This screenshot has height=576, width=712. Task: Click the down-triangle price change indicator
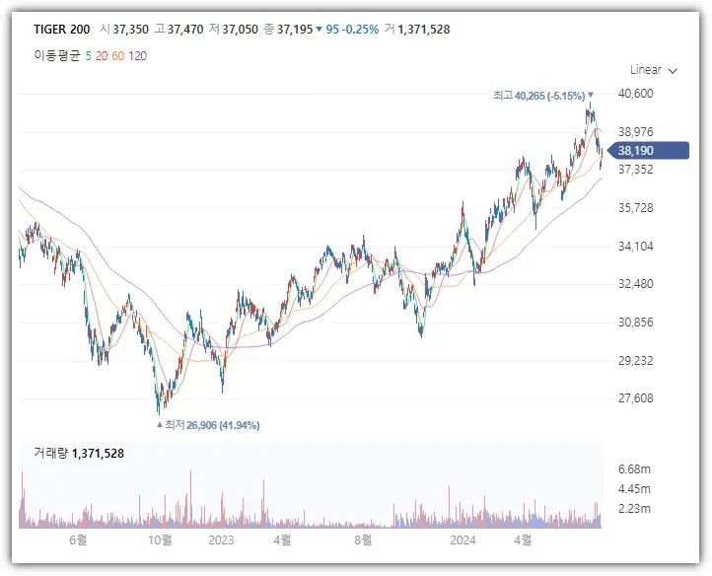319,30
